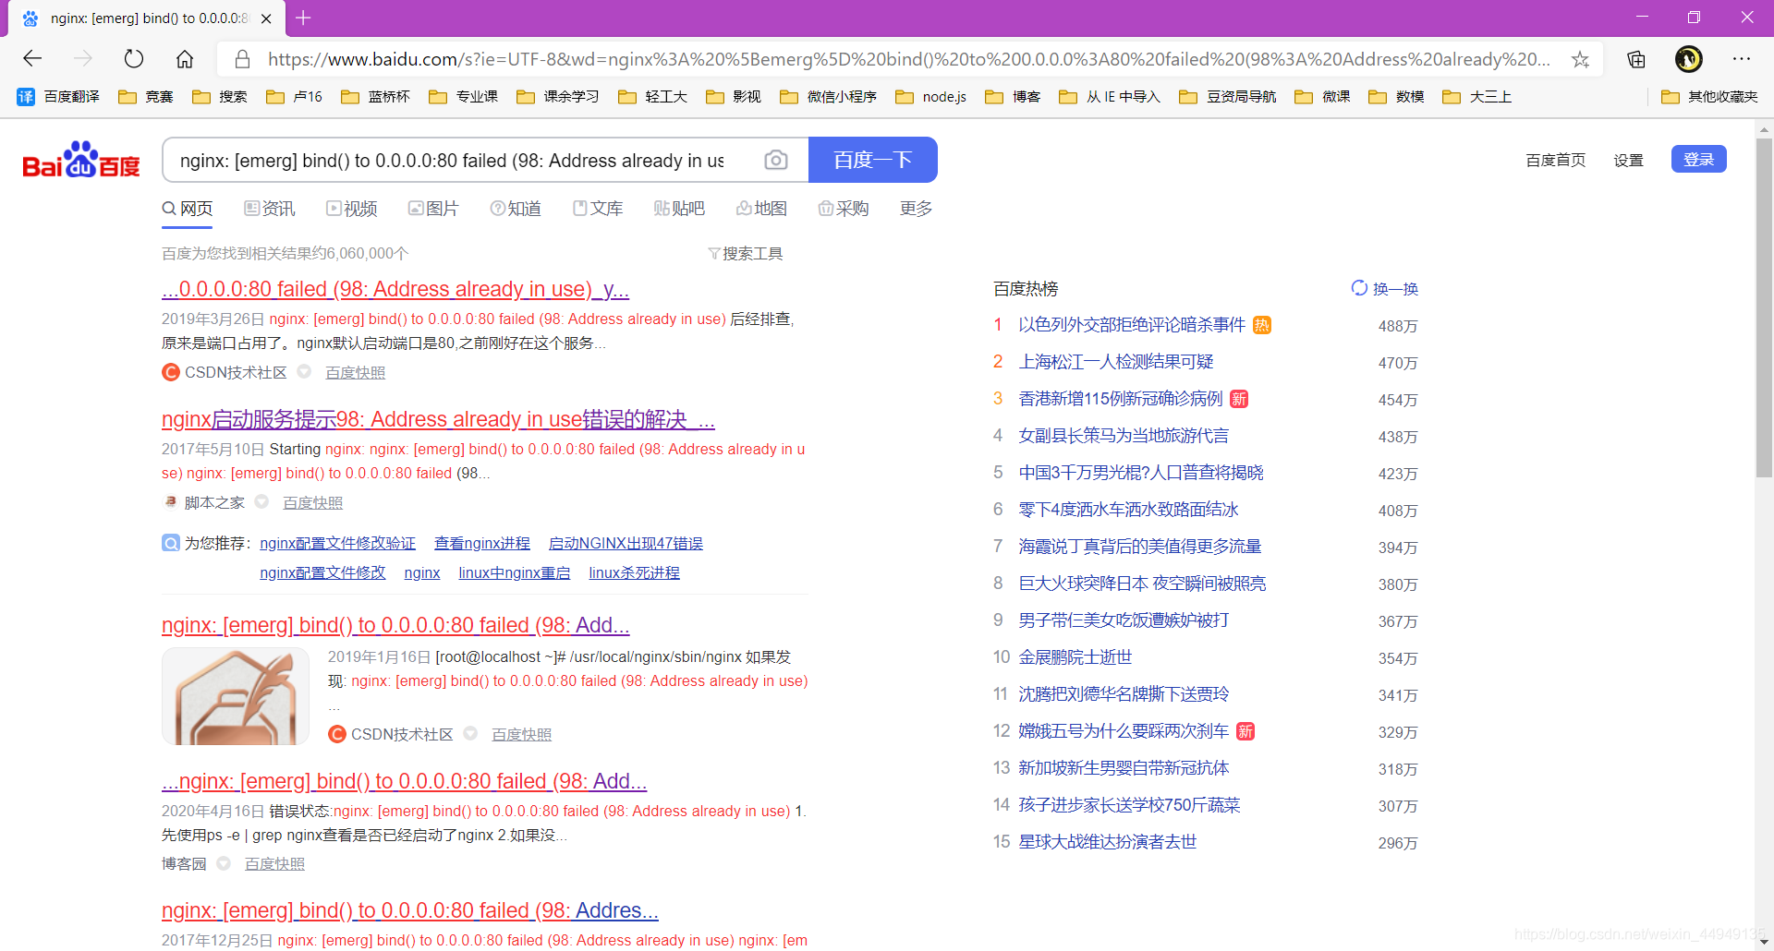
Task: Open recommended link 启动NGINX出现47错误
Action: [x=626, y=544]
